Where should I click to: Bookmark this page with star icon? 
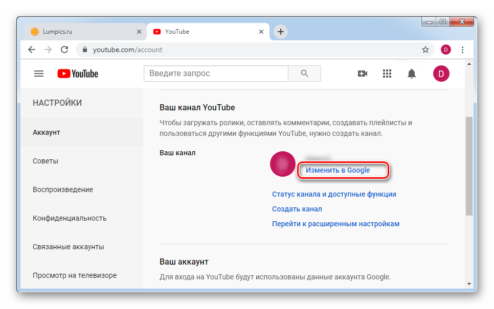[x=425, y=50]
